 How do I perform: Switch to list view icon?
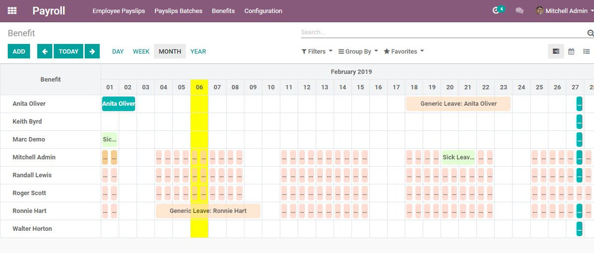pos(587,51)
